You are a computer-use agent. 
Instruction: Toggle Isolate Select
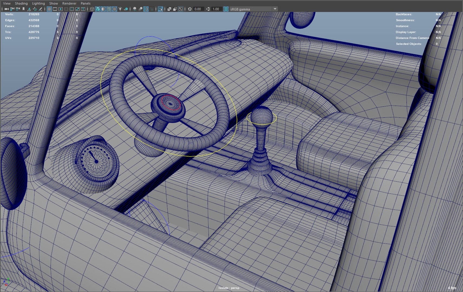coord(160,9)
